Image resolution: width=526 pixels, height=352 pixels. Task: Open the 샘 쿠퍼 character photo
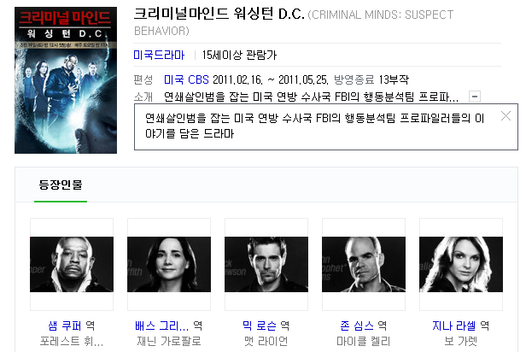coord(72,264)
